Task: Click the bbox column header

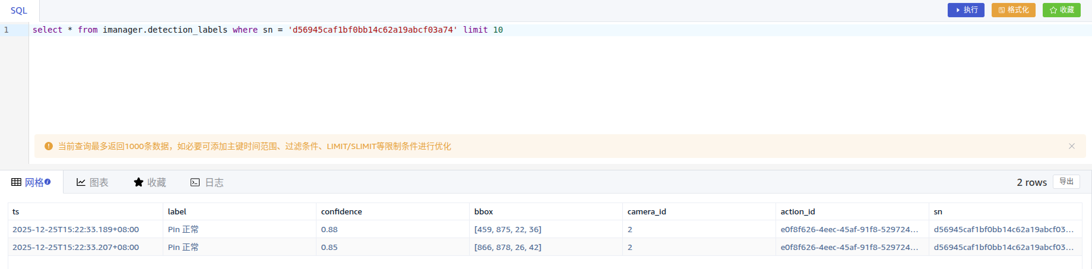Action: tap(483, 211)
